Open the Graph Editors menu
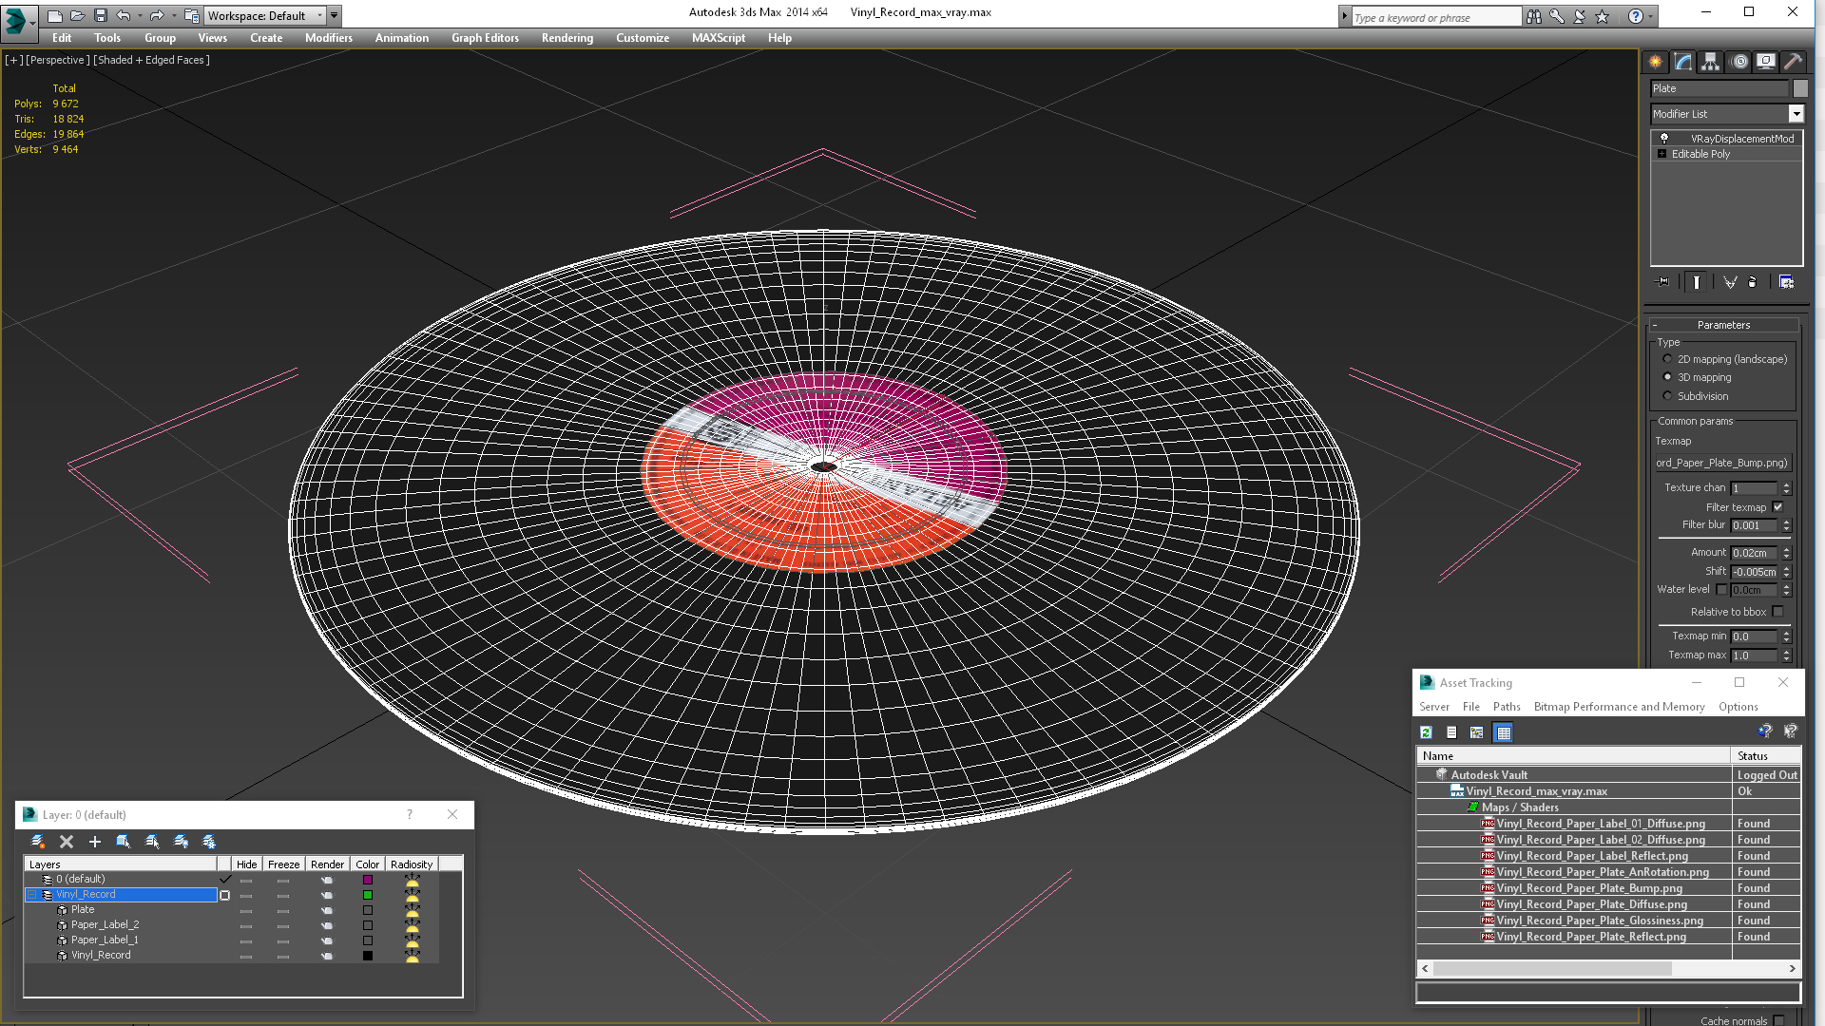The width and height of the screenshot is (1825, 1026). (x=485, y=38)
